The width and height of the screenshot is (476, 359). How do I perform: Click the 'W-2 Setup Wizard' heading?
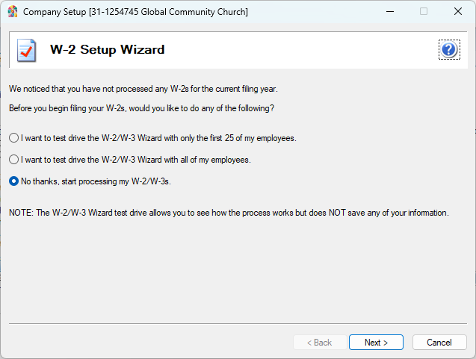107,50
